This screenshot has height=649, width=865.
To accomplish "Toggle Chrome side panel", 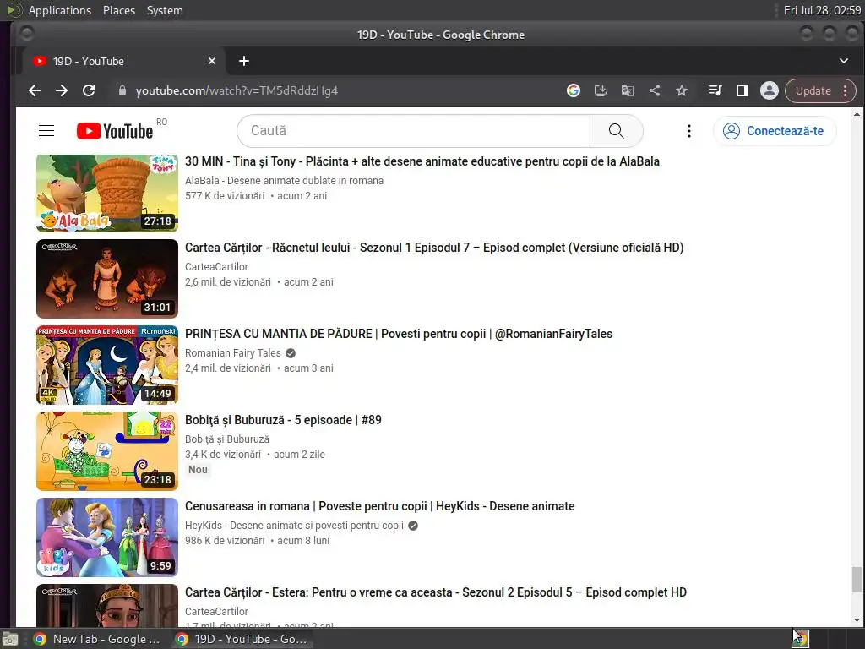I will tap(743, 90).
